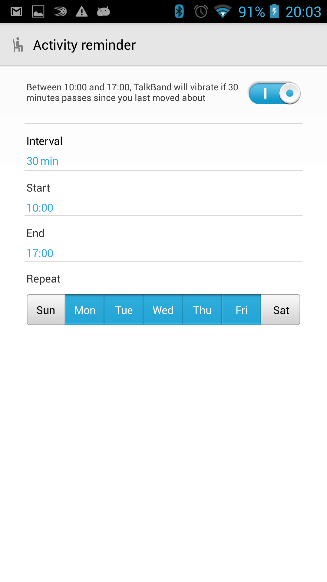Tap the Tue day button
327x582 pixels.
click(124, 310)
